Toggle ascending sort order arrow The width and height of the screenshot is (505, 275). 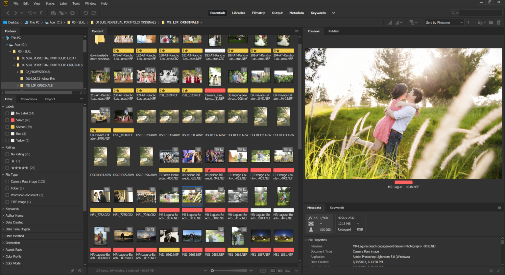pos(468,22)
